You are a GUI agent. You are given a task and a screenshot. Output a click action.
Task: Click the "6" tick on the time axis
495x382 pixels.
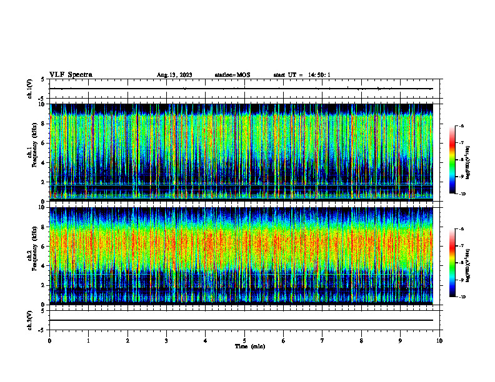284,341
